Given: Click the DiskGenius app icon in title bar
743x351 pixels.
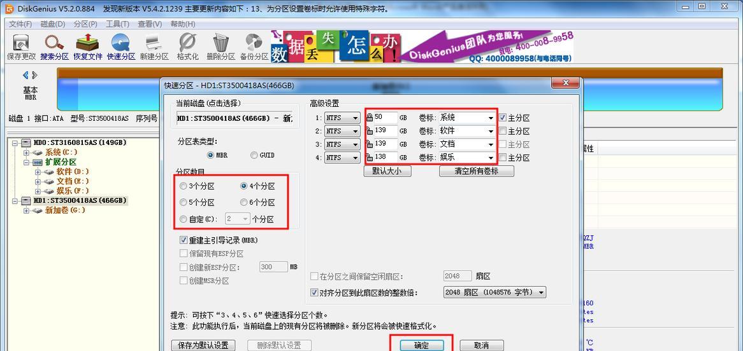Looking at the screenshot, I should pyautogui.click(x=8, y=8).
